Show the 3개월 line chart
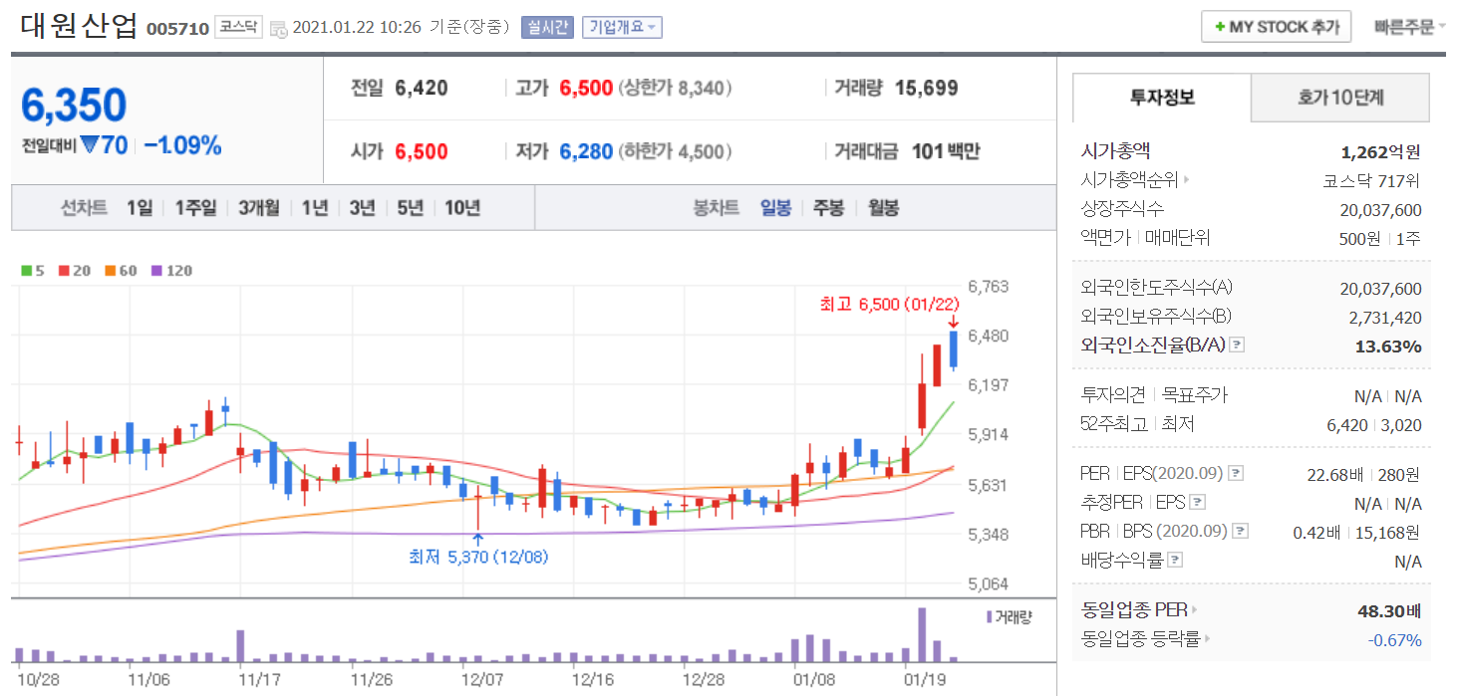This screenshot has width=1459, height=696. [258, 208]
